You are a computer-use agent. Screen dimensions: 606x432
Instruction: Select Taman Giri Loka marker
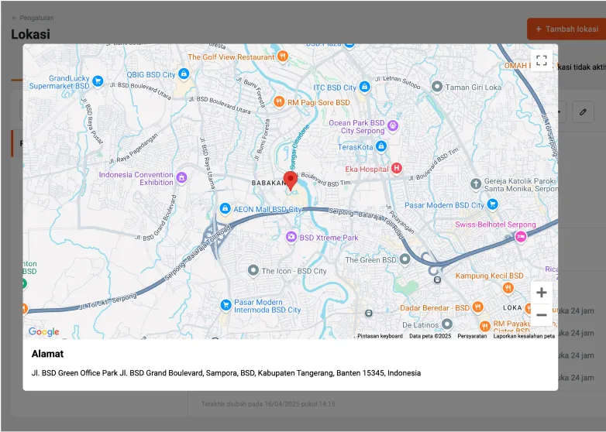click(x=437, y=87)
